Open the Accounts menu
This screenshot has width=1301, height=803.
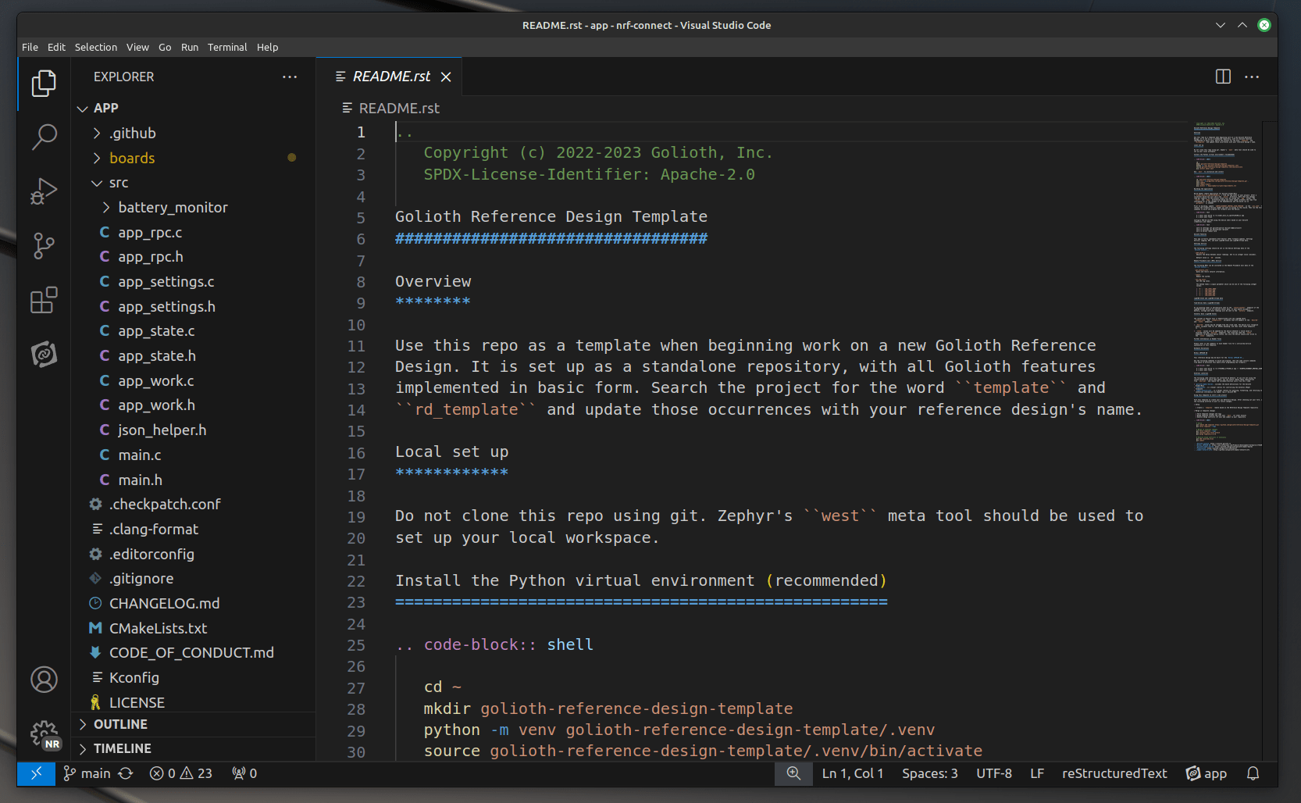coord(44,680)
